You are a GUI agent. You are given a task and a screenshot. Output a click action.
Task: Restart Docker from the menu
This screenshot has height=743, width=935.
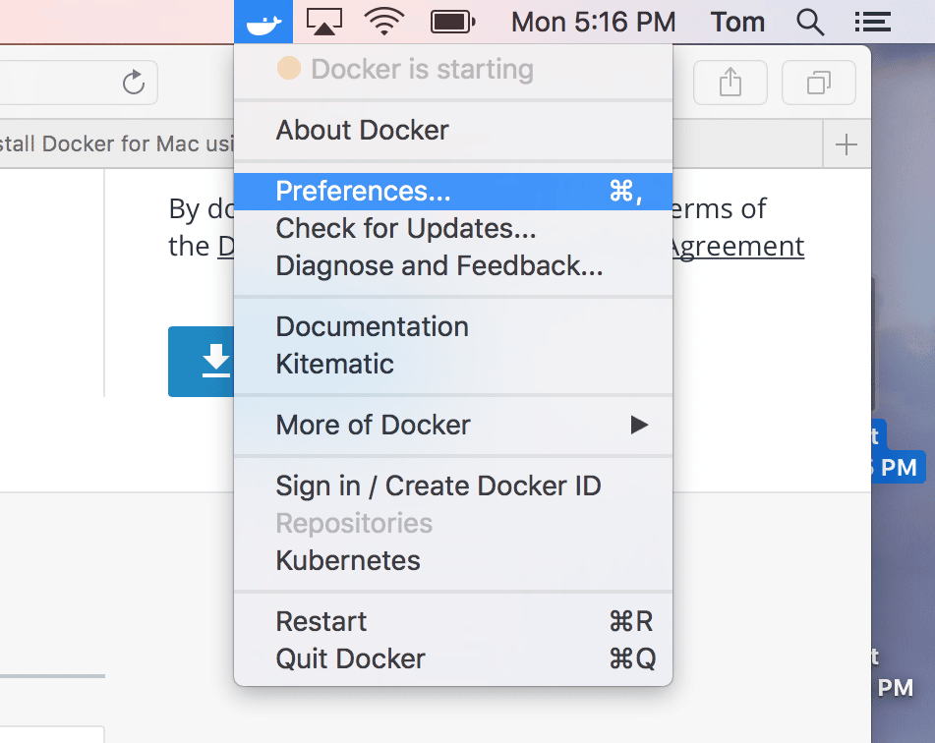tap(453, 621)
